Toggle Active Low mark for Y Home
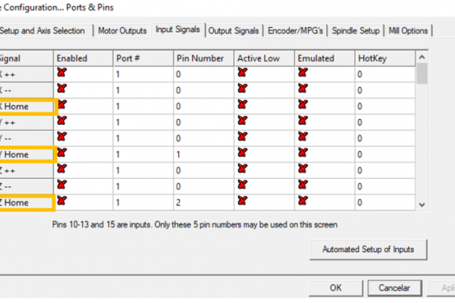Image resolution: width=455 pixels, height=303 pixels. click(x=243, y=154)
